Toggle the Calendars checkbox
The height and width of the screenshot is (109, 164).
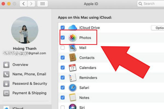pyautogui.click(x=63, y=68)
